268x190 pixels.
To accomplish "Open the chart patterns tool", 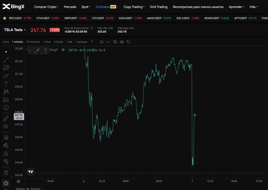I will [6, 92].
